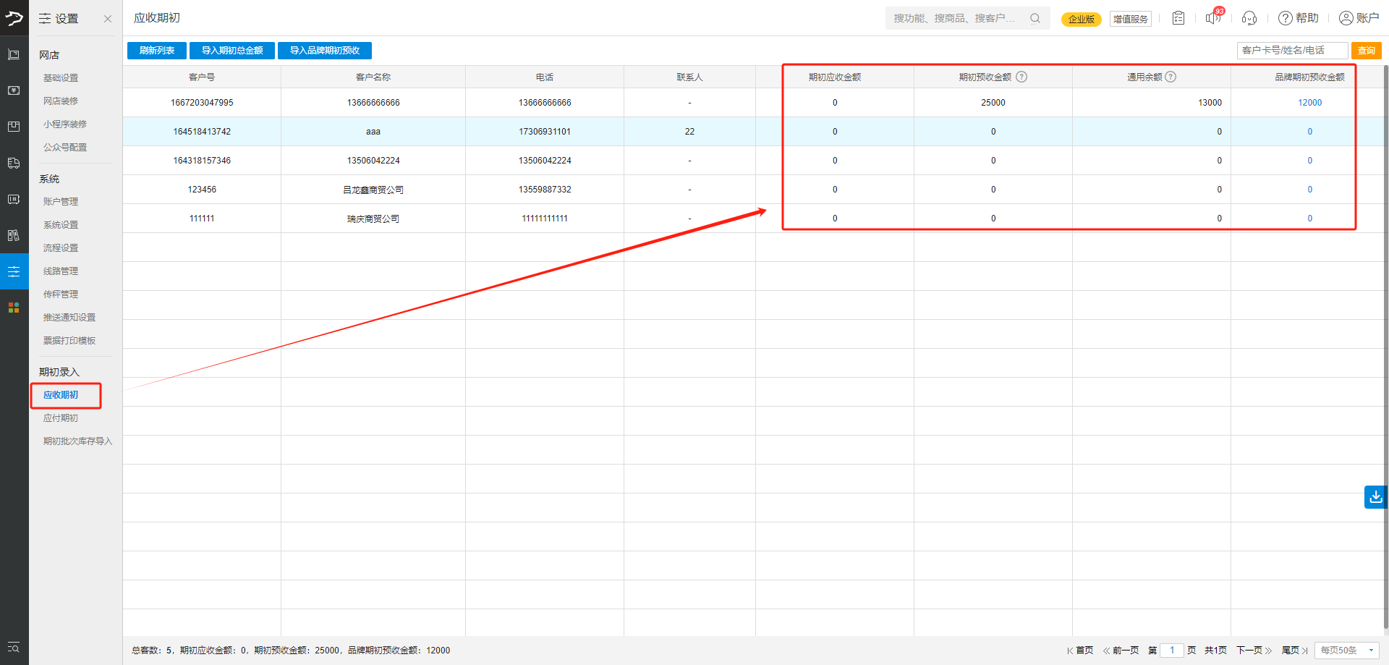Viewport: 1389px width, 665px height.
Task: Click the notification speaker icon with badge
Action: pyautogui.click(x=1213, y=18)
